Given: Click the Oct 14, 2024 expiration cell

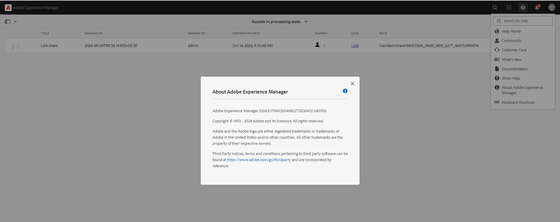Looking at the screenshot, I should tap(253, 46).
